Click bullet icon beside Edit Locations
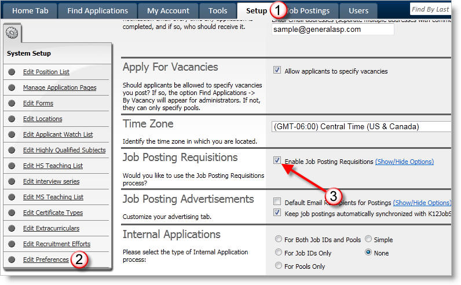Screen dimensions: 461x285 click(12, 119)
